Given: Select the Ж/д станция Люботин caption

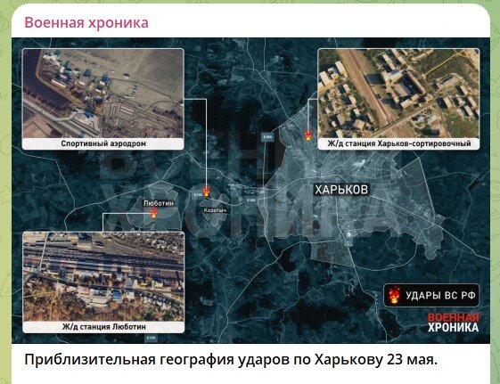Looking at the screenshot, I should 104,327.
